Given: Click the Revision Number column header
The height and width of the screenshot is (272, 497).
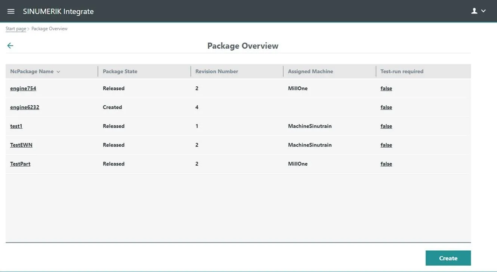Looking at the screenshot, I should [216, 71].
